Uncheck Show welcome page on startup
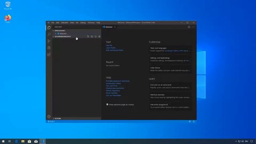This screenshot has height=144, width=256. point(107,104)
